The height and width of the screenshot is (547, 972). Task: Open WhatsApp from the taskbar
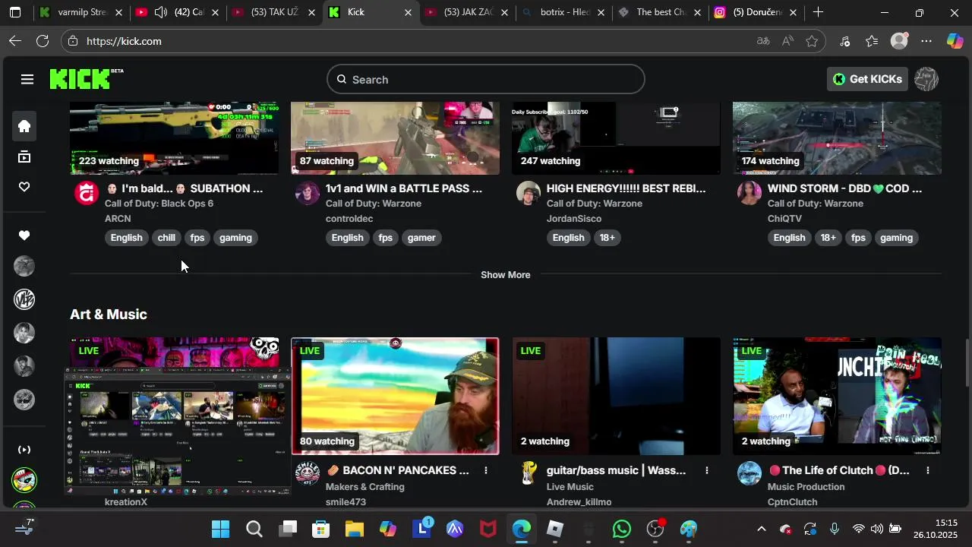tap(622, 529)
